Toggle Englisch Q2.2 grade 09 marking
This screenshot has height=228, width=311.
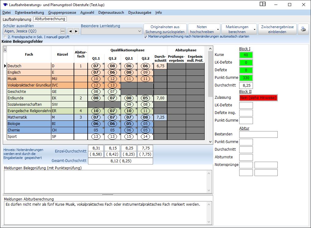[x=145, y=72]
